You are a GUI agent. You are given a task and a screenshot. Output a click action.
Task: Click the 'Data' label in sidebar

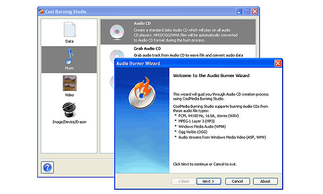69,41
